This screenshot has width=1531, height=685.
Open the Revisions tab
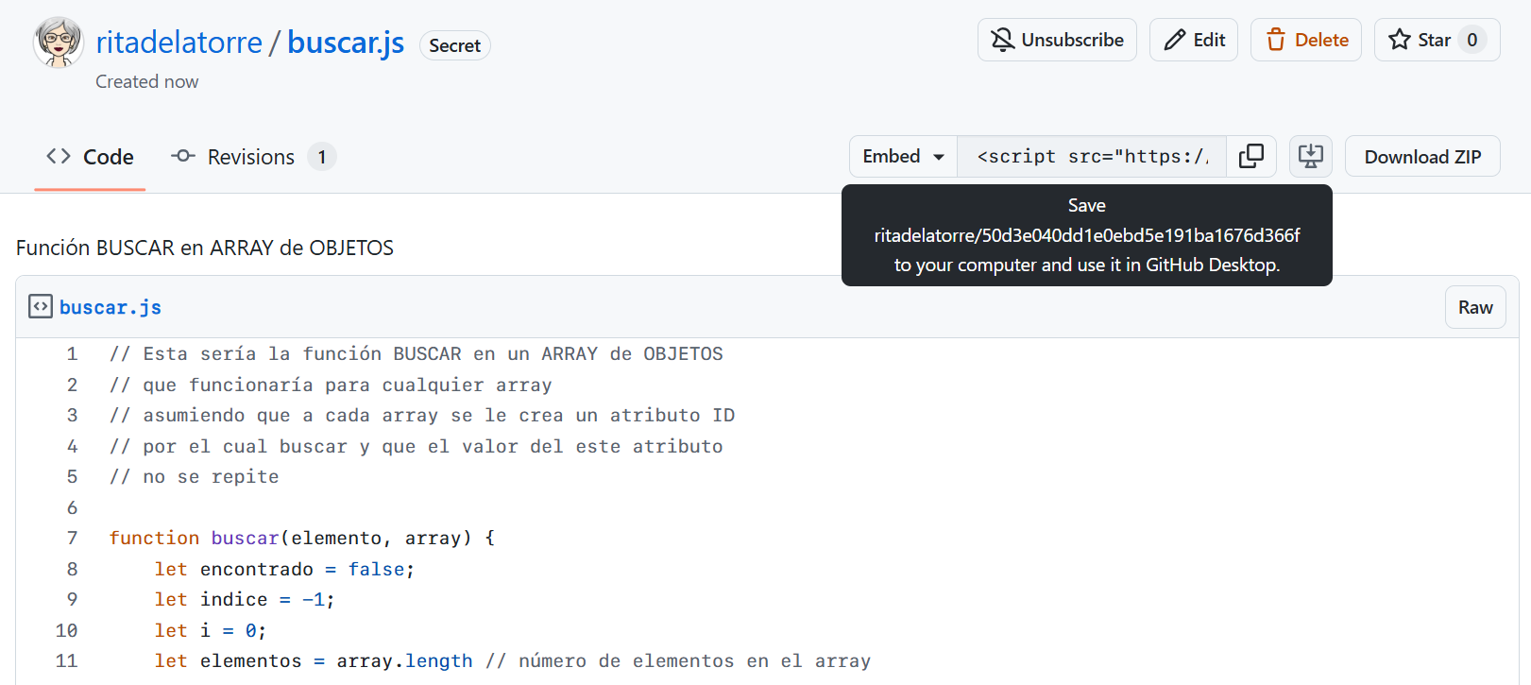[253, 157]
